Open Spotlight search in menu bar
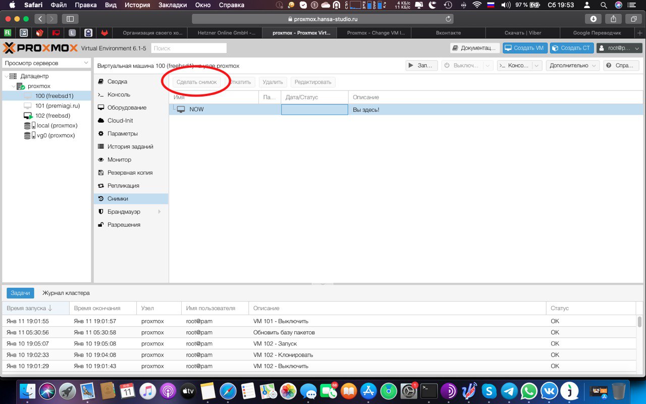 click(603, 5)
